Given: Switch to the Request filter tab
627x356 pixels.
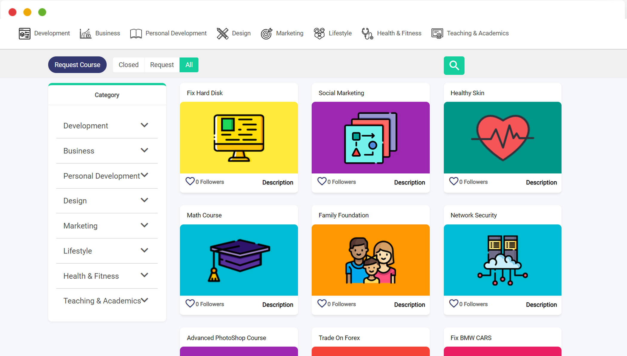Looking at the screenshot, I should (162, 65).
